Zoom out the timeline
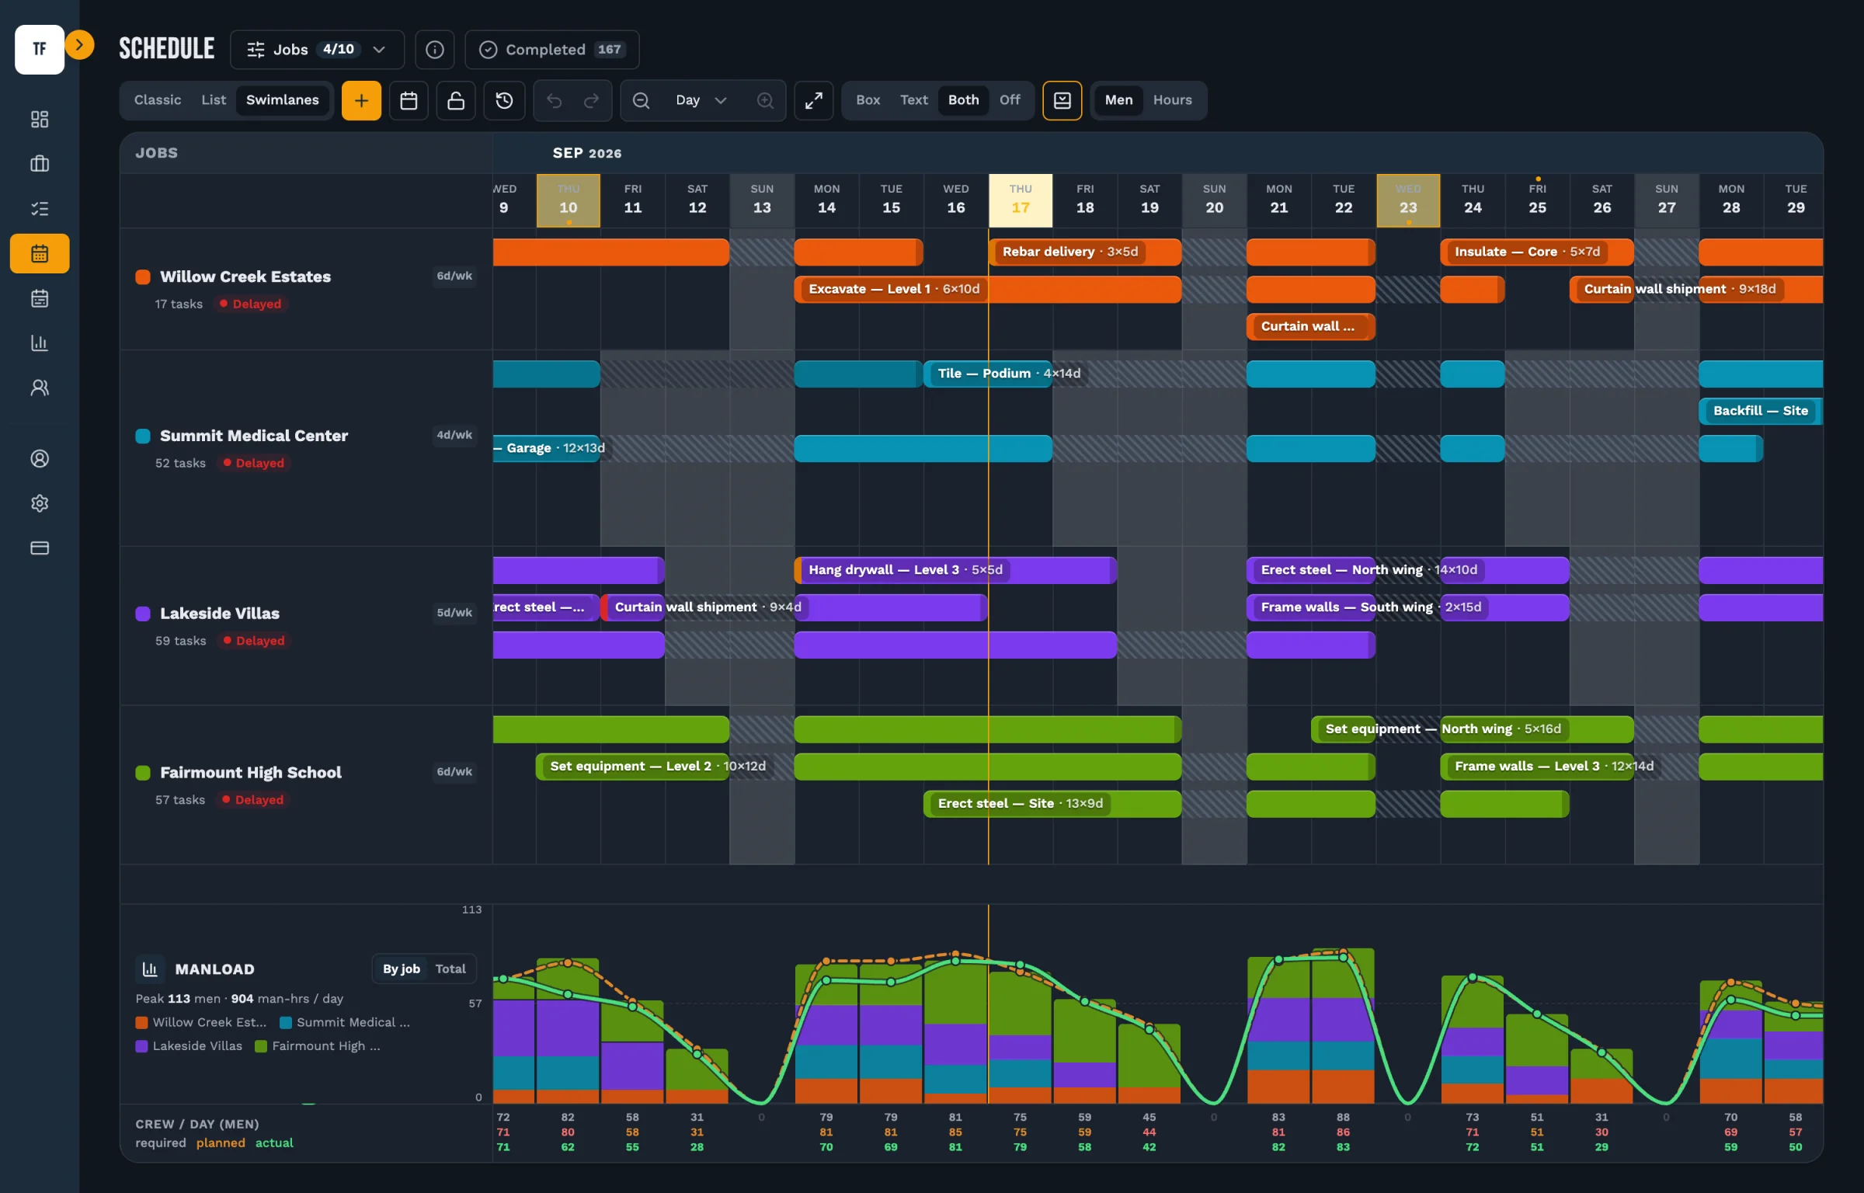The image size is (1864, 1193). click(641, 100)
